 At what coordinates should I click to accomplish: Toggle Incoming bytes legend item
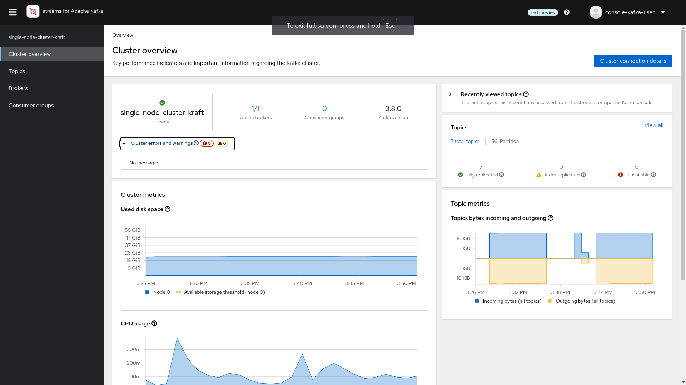point(508,301)
